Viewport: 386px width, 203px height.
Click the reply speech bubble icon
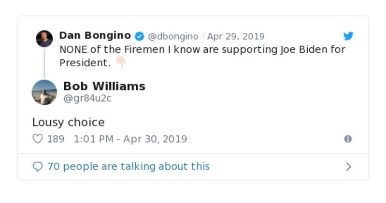37,167
